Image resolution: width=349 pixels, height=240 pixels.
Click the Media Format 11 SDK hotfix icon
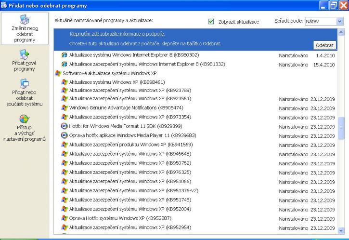(65, 126)
